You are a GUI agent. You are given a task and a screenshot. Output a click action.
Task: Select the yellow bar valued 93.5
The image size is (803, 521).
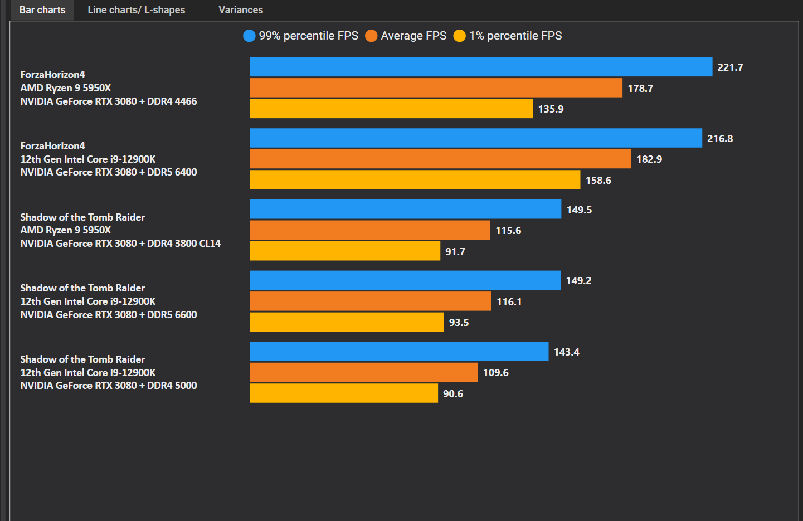pyautogui.click(x=347, y=322)
